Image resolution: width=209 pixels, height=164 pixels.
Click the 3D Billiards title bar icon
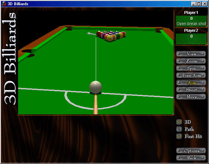4,4
